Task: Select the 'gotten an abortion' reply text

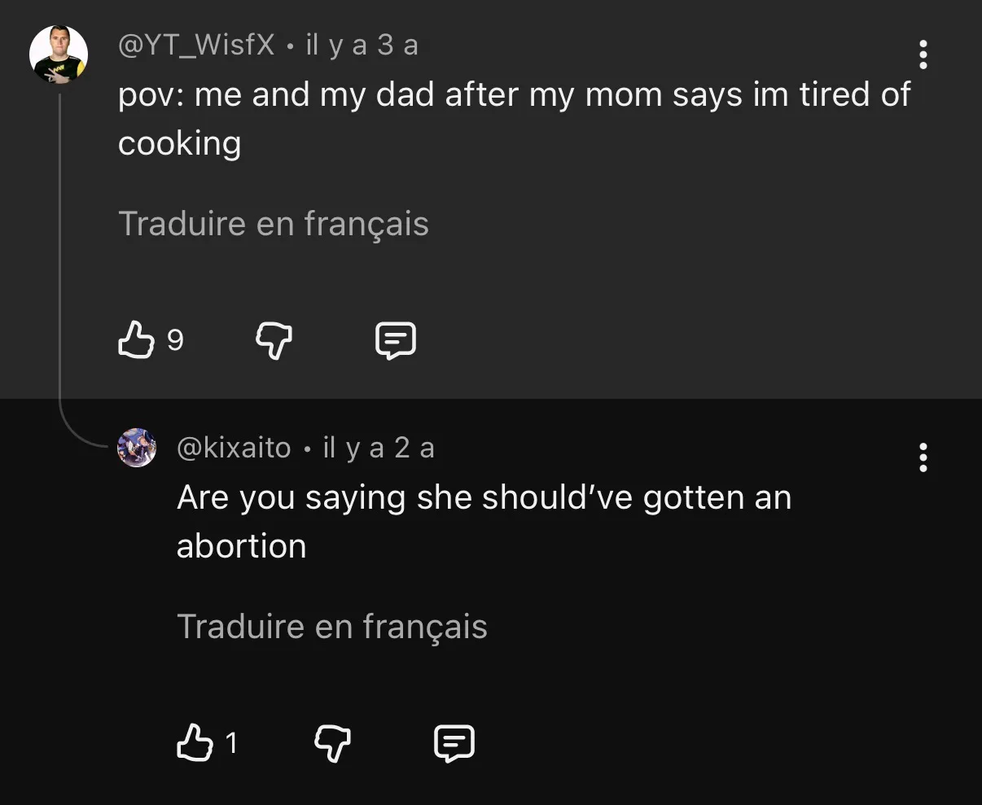Action: tap(484, 521)
